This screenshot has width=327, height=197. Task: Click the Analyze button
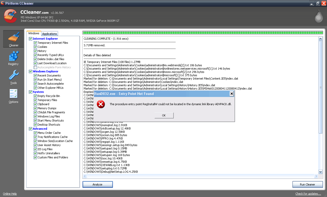[97, 184]
